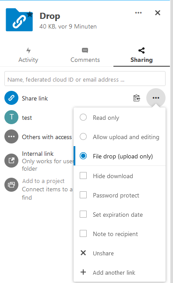Screen dimensions: 173x283
Task: Click the plus icon for Add another link
Action: click(x=83, y=272)
